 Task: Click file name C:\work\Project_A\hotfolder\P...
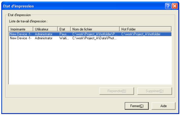coord(95,34)
